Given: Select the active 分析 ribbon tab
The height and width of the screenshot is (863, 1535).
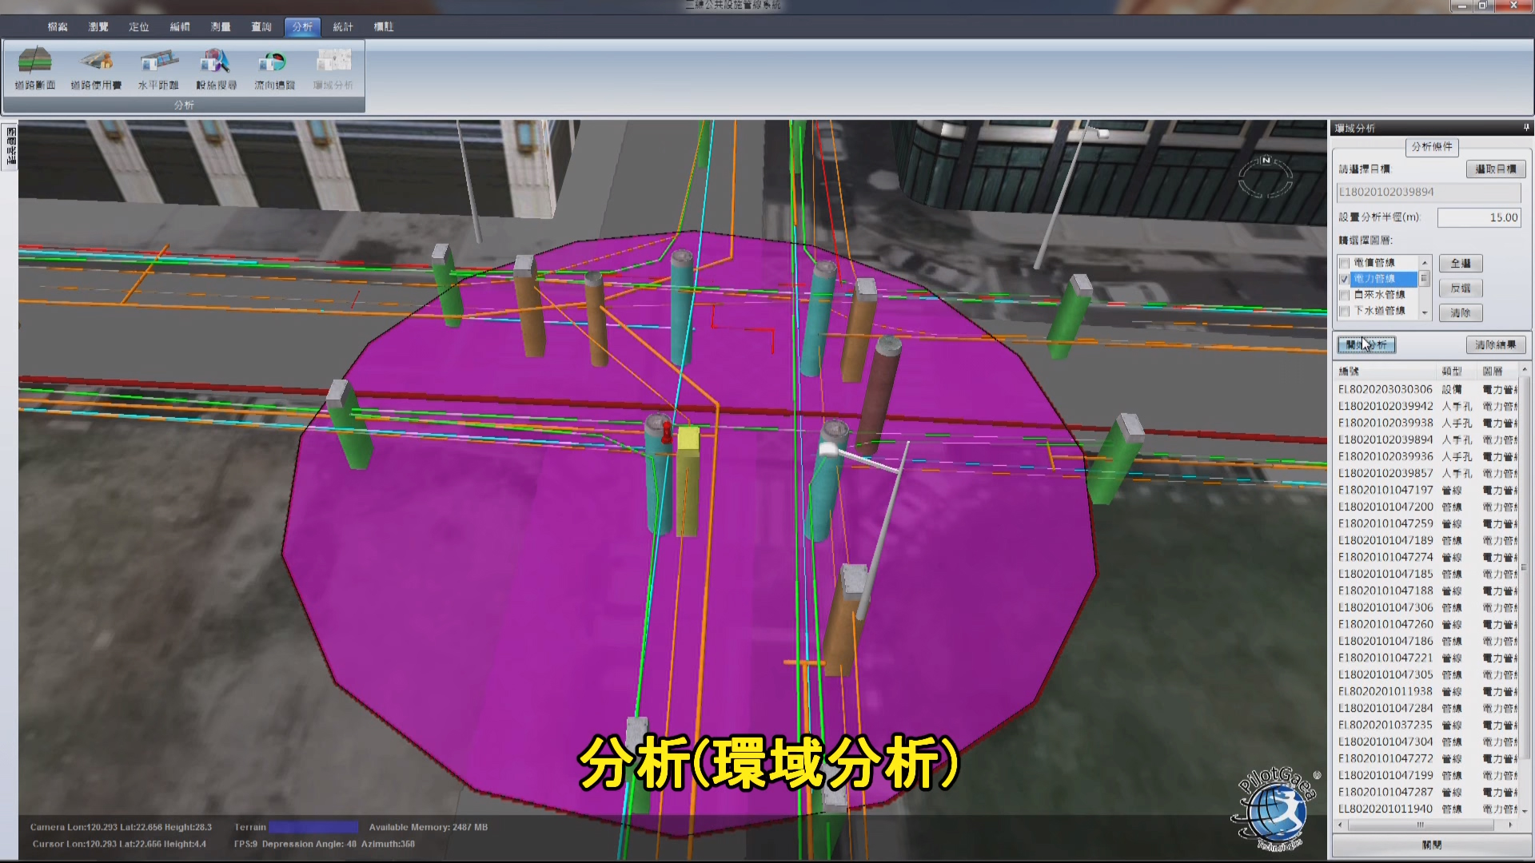Looking at the screenshot, I should 302,27.
